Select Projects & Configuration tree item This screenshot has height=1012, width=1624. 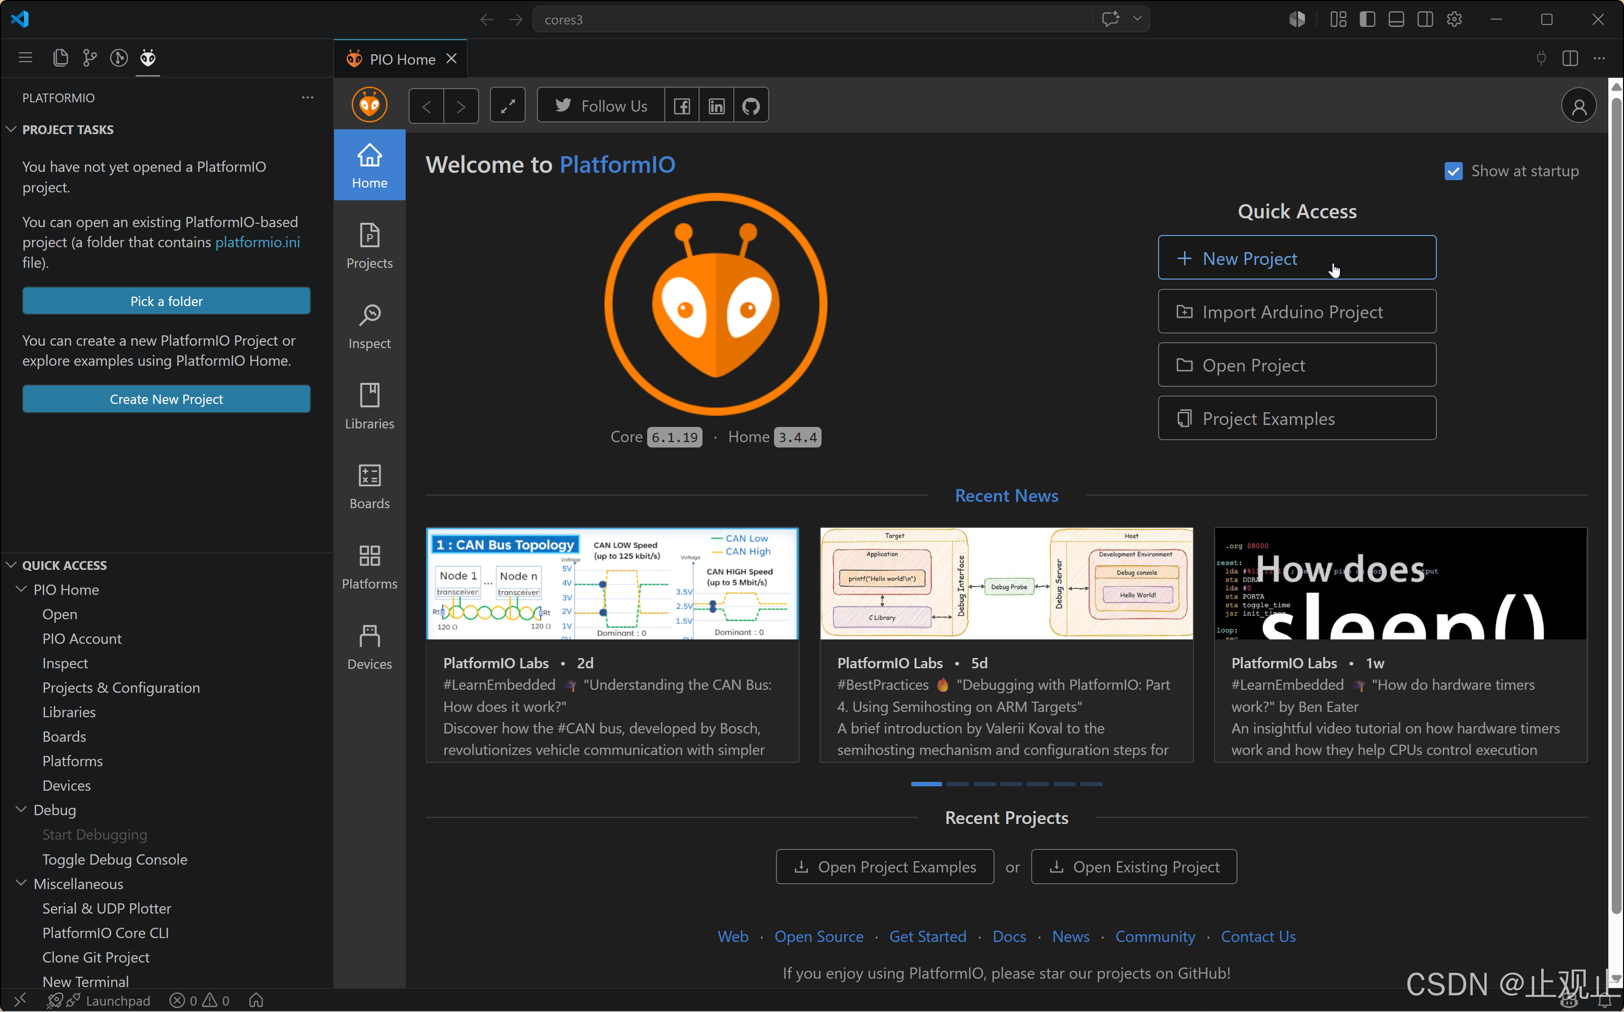(x=121, y=687)
